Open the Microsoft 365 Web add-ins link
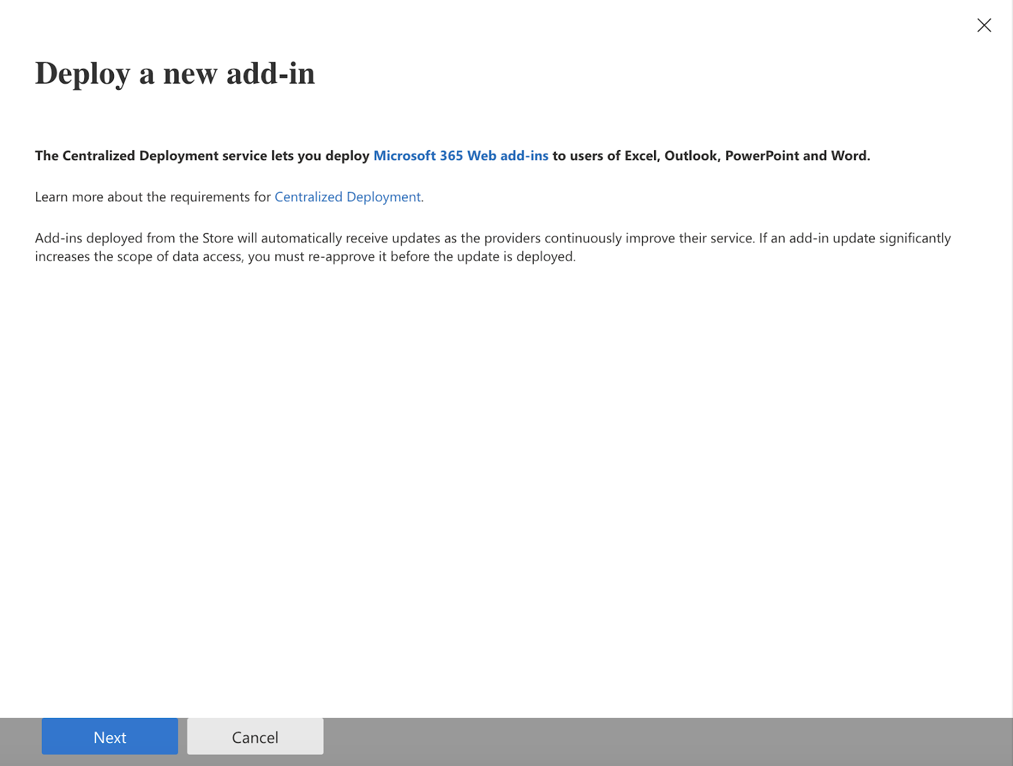1013x766 pixels. coord(461,156)
